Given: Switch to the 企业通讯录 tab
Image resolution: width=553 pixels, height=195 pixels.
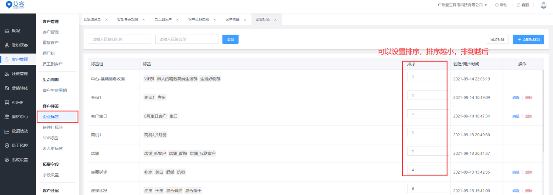Looking at the screenshot, I should pyautogui.click(x=92, y=20).
